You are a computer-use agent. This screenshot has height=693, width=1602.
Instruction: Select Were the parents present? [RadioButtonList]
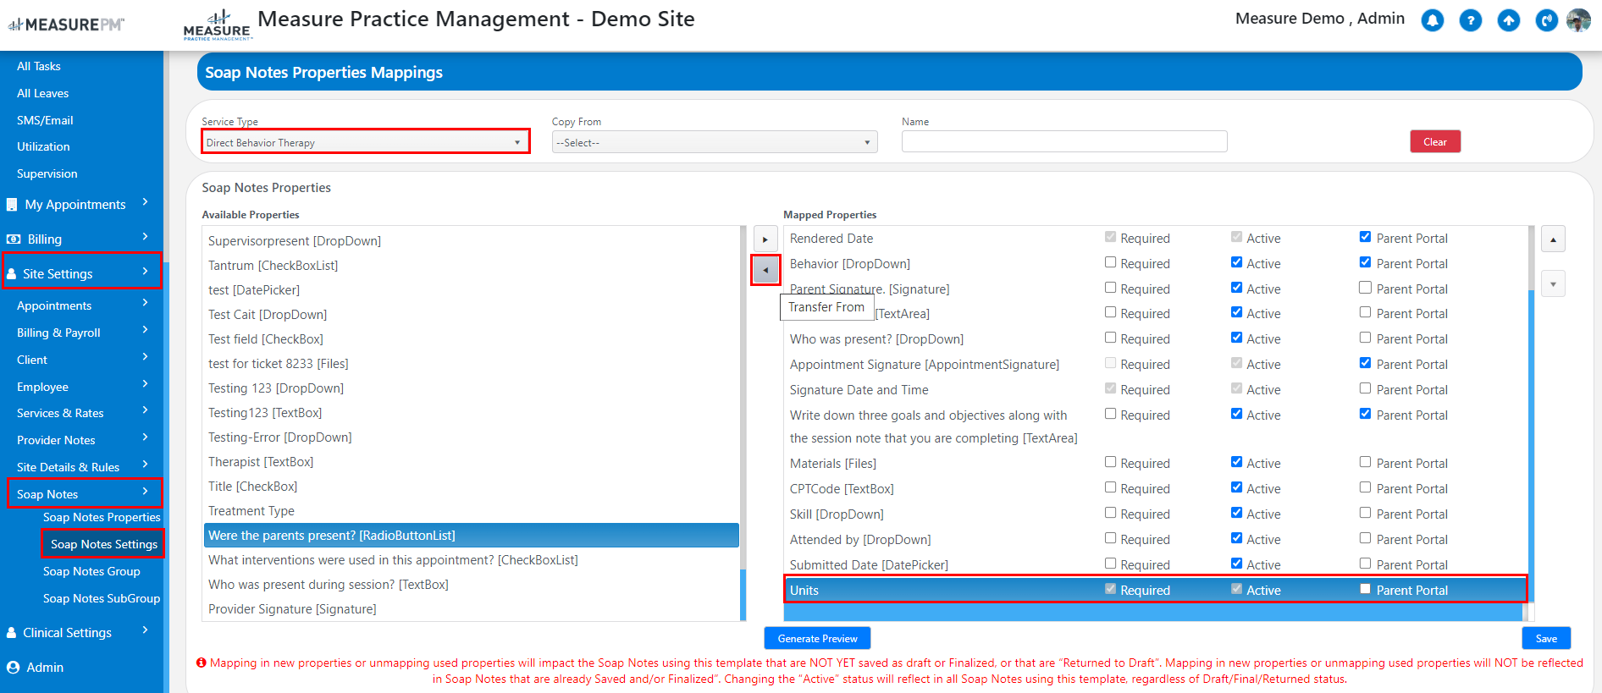click(x=472, y=536)
